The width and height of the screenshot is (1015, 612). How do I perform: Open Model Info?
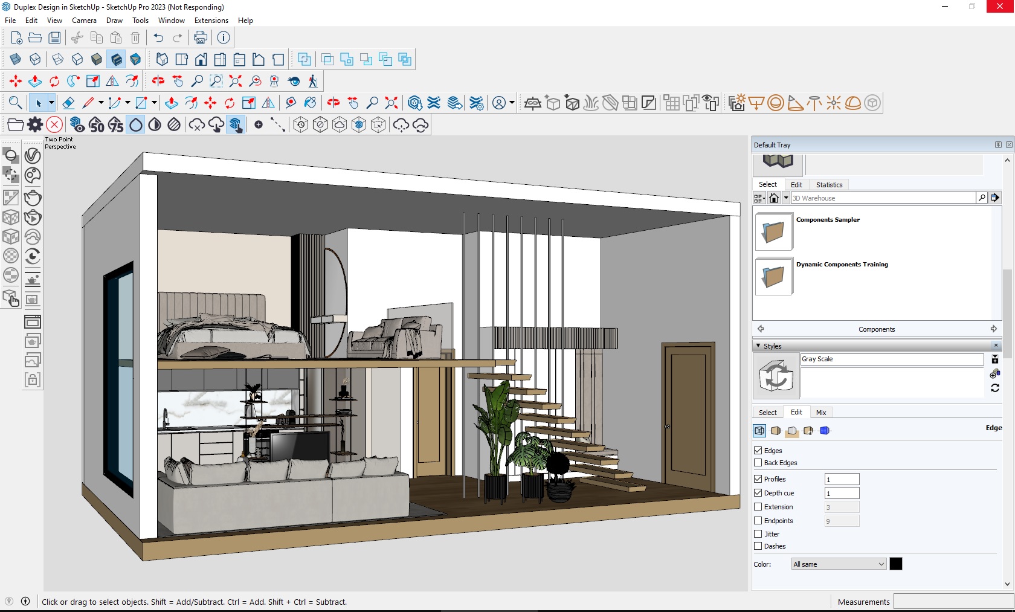224,37
